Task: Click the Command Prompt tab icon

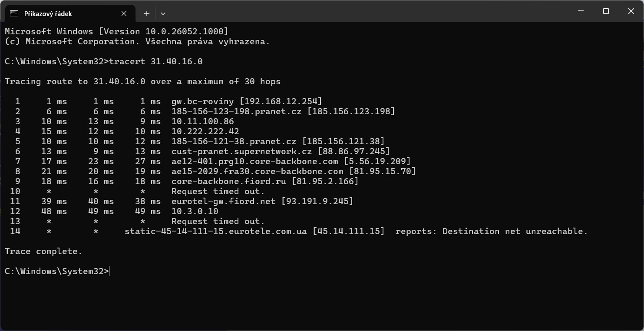Action: pos(14,13)
